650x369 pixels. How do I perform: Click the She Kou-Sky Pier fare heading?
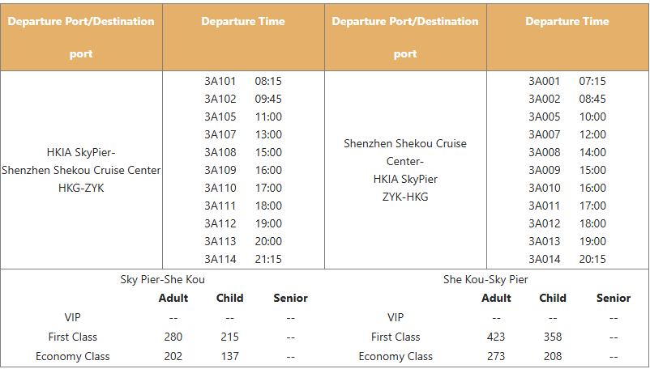485,279
